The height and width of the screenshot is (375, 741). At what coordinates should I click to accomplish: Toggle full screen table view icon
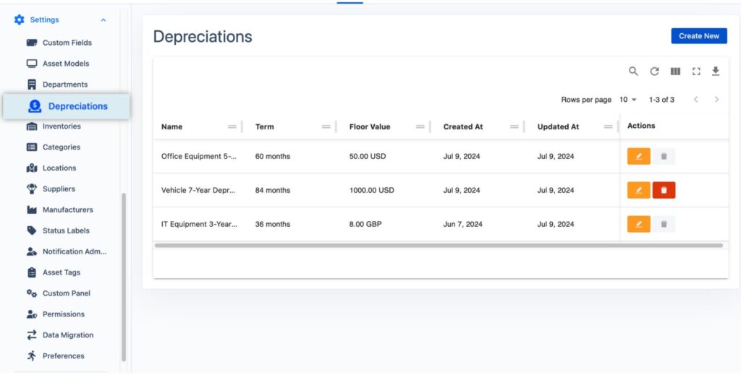click(x=696, y=72)
